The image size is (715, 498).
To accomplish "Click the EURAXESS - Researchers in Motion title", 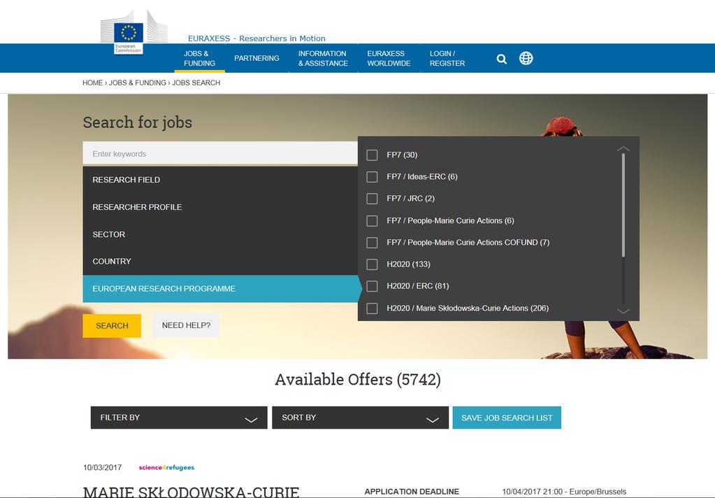I will click(257, 38).
